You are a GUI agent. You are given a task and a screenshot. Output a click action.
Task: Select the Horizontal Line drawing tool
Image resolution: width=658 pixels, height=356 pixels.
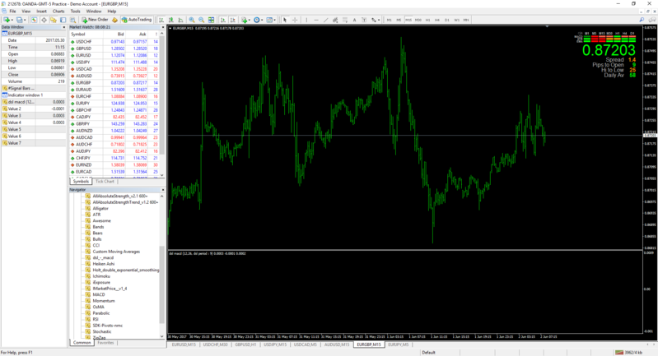[x=316, y=20]
